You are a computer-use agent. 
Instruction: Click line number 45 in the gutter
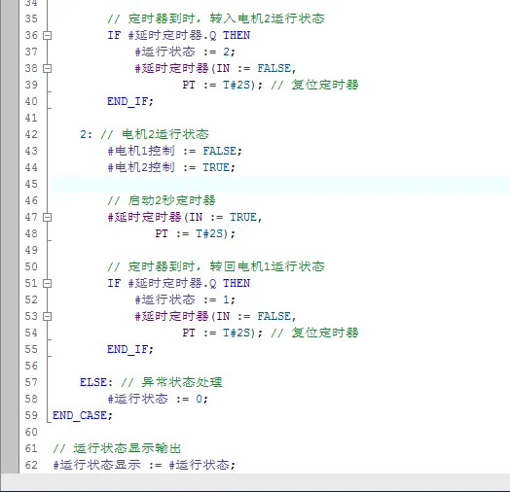[x=31, y=184]
